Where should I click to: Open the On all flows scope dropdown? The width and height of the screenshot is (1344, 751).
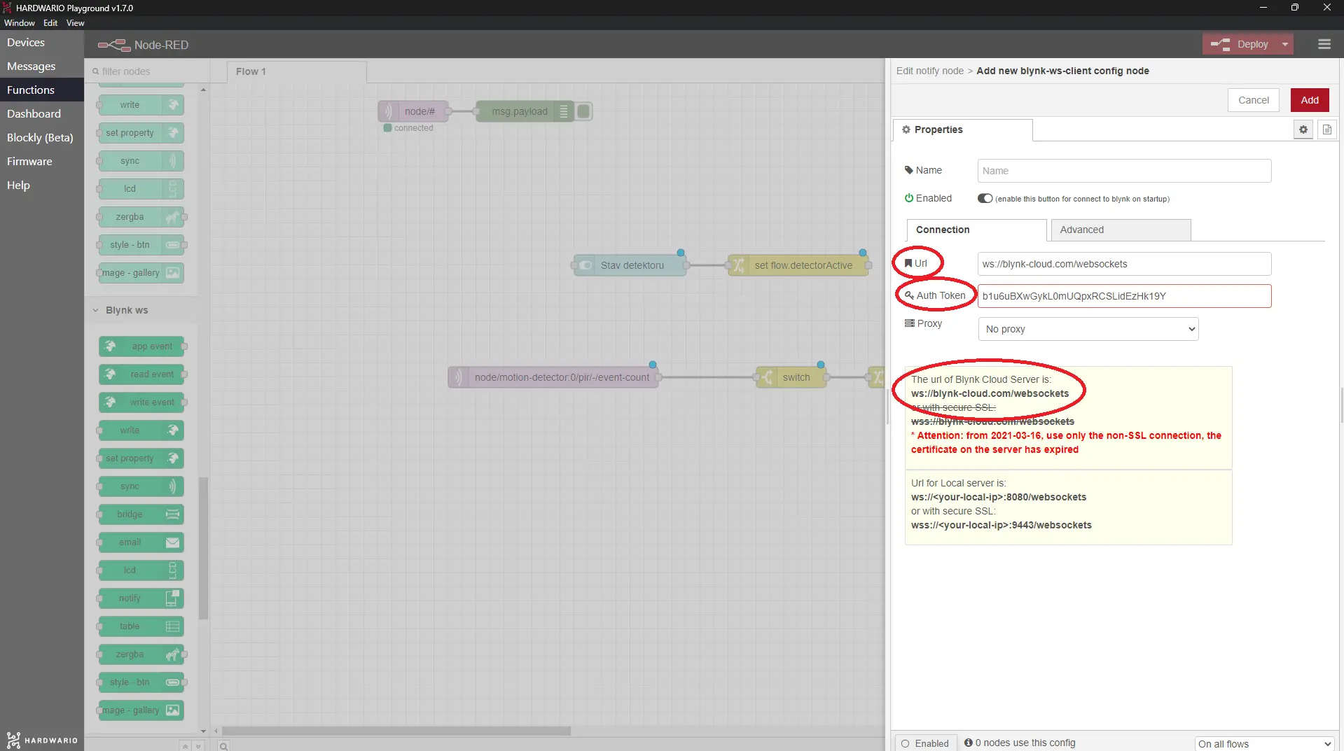pyautogui.click(x=1263, y=743)
